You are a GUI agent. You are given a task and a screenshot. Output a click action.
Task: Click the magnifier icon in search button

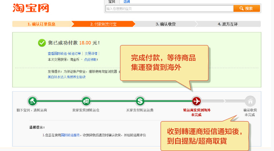(x=241, y=8)
